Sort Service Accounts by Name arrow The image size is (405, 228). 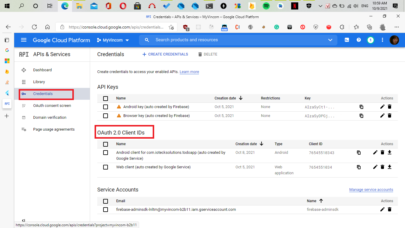click(x=321, y=201)
